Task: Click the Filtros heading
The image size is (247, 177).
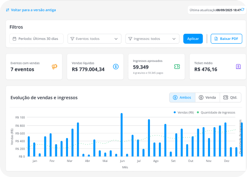Action: 16,27
